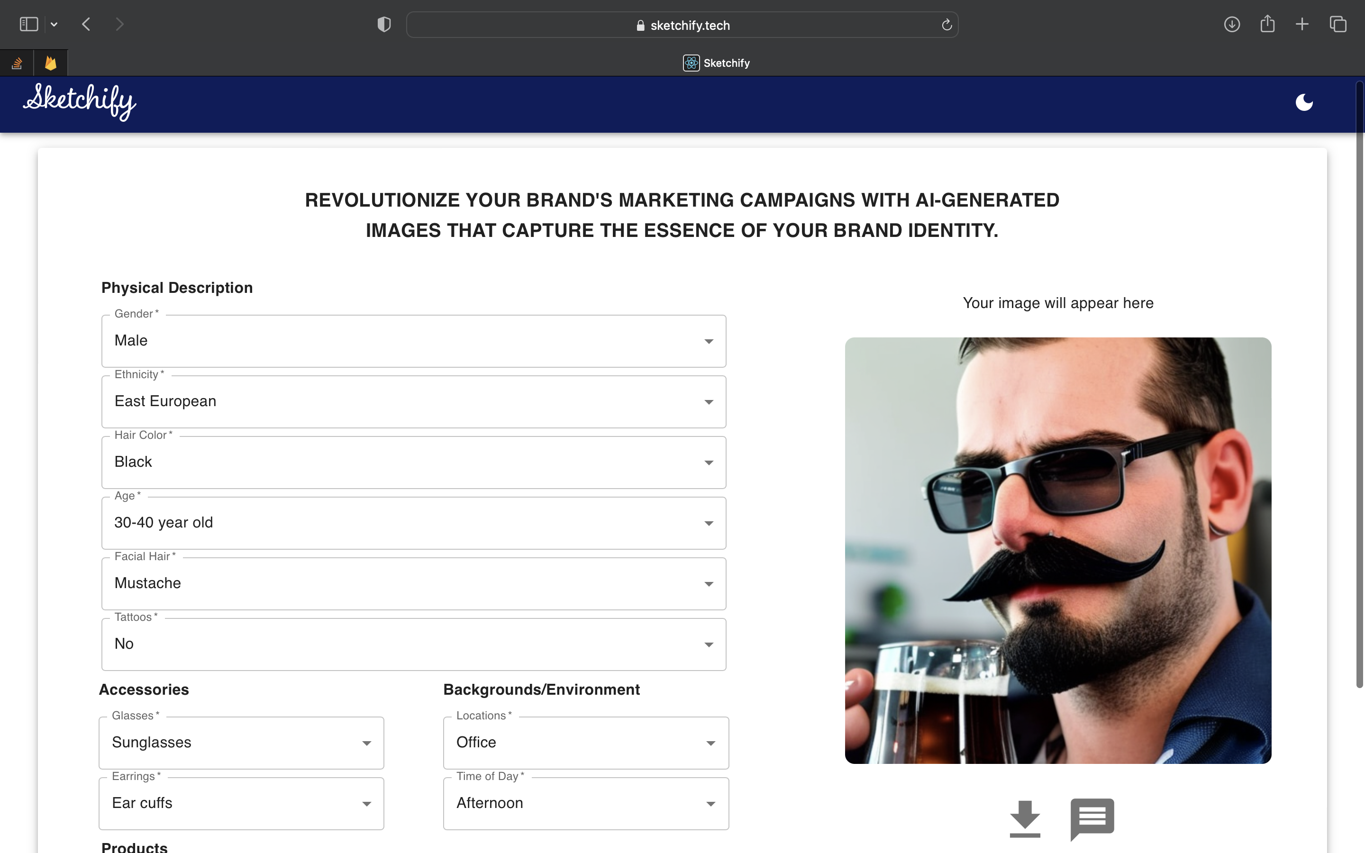1365x853 pixels.
Task: Go back with the browser back arrow
Action: 86,24
